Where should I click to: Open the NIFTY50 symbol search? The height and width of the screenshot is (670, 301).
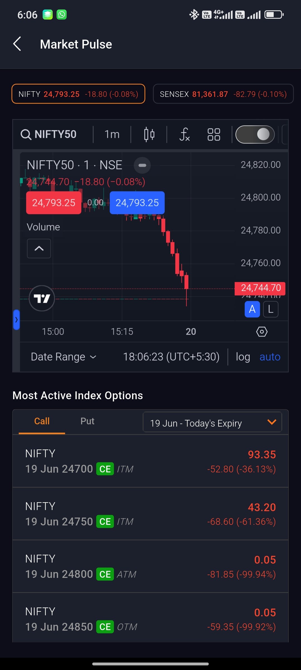pos(49,134)
